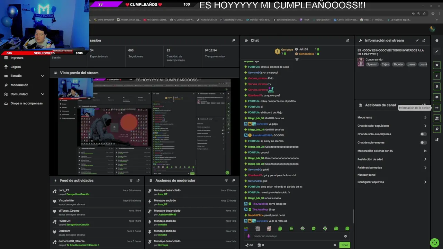
Task: Insert the gray cat emote
Action: pos(257,229)
